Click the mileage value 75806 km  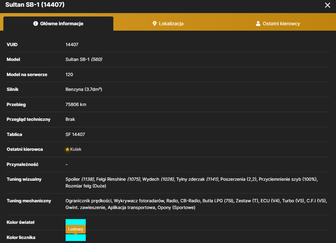point(76,104)
